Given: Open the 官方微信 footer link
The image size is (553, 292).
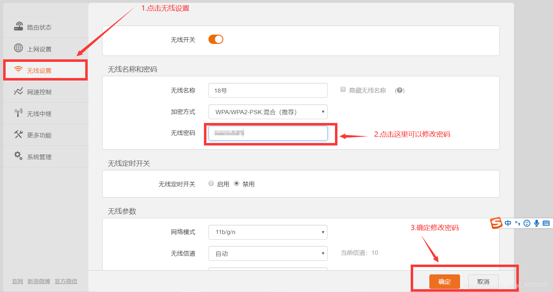Looking at the screenshot, I should 66,281.
